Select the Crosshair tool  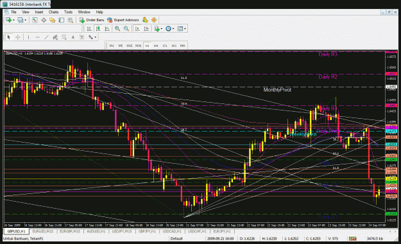[x=18, y=37]
